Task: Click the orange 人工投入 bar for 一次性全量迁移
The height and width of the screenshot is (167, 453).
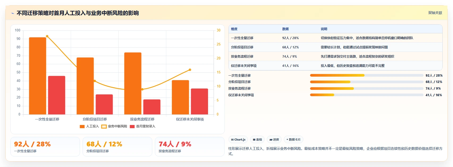Action: [x=37, y=76]
